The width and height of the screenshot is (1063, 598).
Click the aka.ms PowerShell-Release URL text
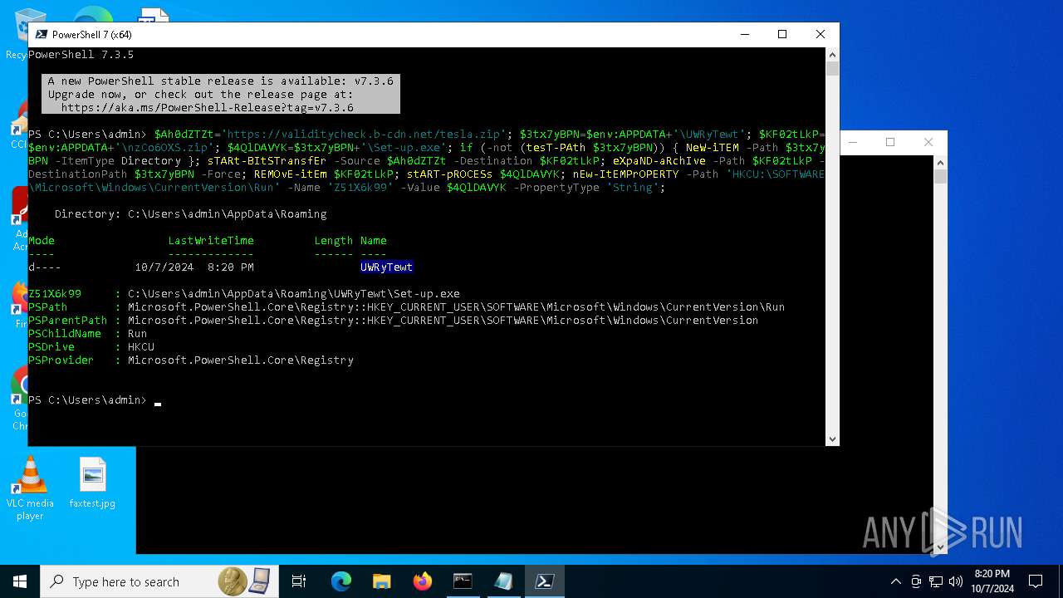click(x=208, y=107)
